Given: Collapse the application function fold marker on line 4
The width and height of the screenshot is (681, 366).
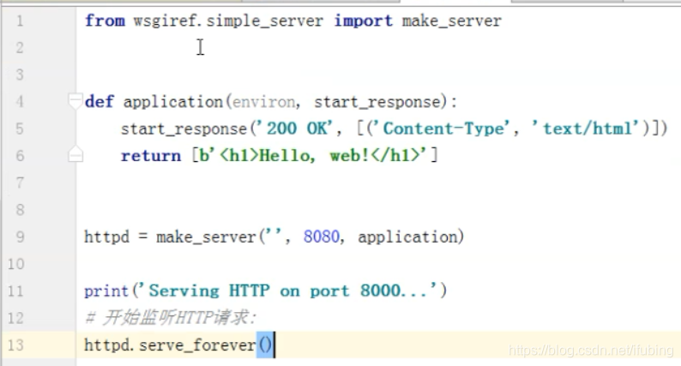Looking at the screenshot, I should pyautogui.click(x=75, y=101).
